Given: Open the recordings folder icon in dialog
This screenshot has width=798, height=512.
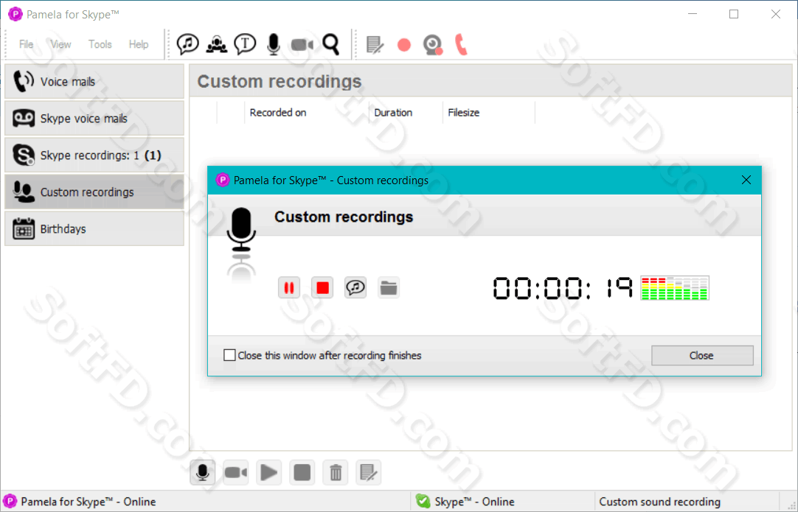Looking at the screenshot, I should click(389, 288).
